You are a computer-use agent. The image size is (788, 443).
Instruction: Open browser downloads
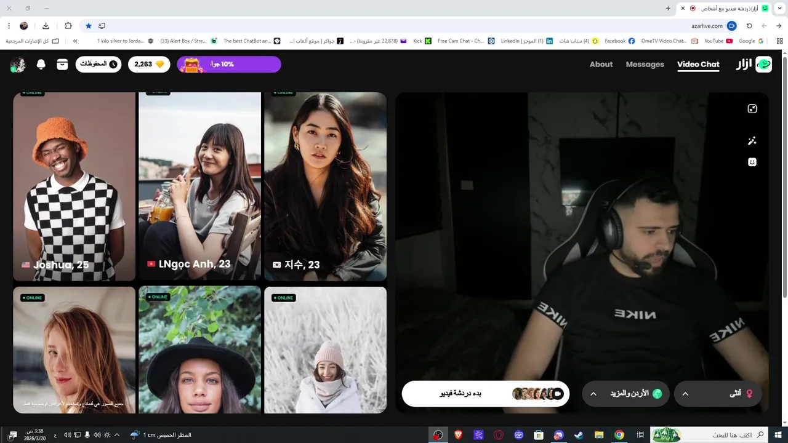(46, 26)
